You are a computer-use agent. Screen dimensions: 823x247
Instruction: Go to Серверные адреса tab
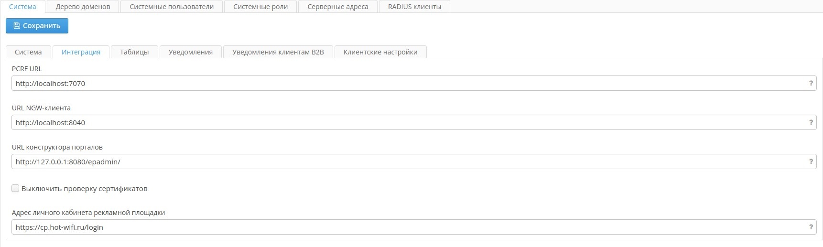click(x=337, y=7)
